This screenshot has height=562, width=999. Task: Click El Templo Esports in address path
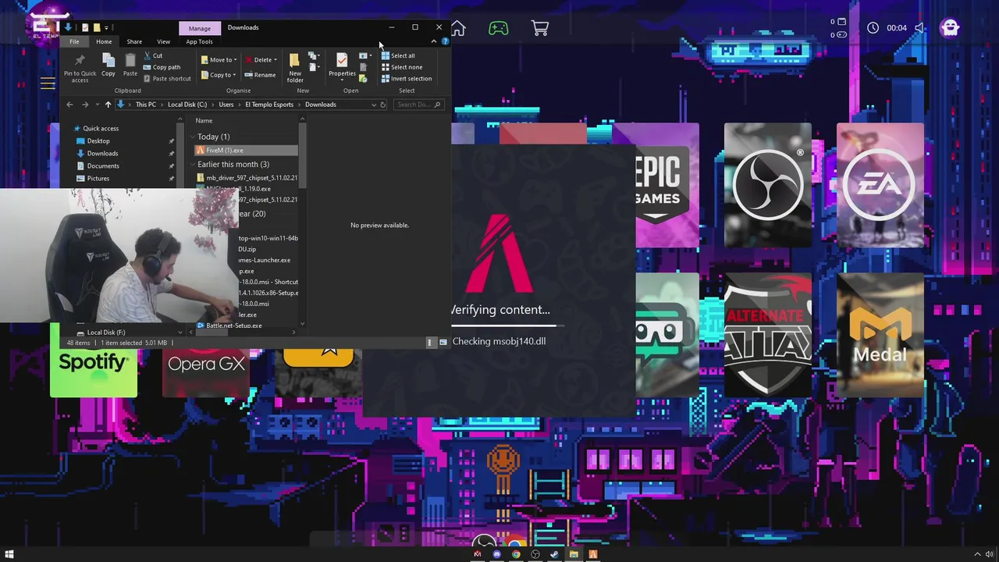click(269, 105)
